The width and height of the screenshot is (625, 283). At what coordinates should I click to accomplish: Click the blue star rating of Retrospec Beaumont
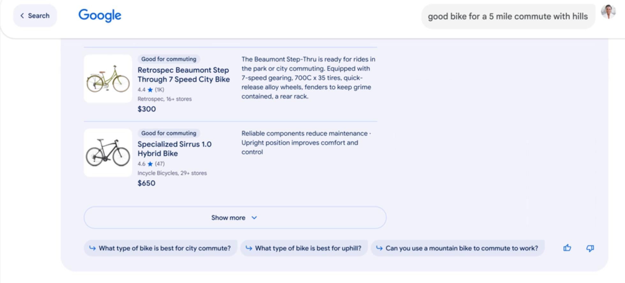[150, 90]
